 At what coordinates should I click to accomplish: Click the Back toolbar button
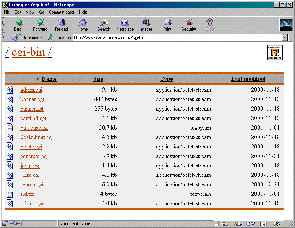coord(19,25)
